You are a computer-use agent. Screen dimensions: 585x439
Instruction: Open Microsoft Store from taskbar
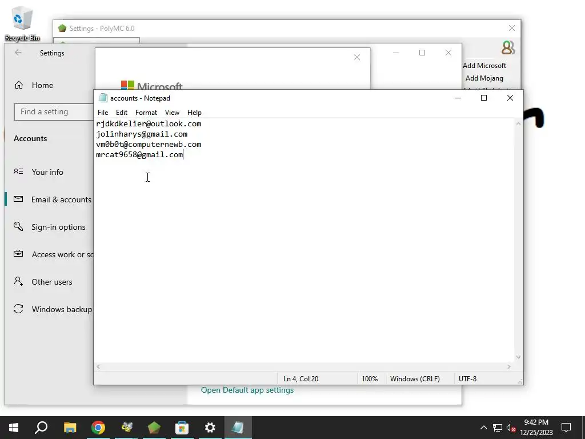coord(182,428)
